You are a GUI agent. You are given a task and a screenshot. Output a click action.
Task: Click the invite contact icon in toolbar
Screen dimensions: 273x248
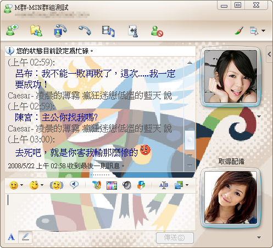pyautogui.click(x=12, y=30)
